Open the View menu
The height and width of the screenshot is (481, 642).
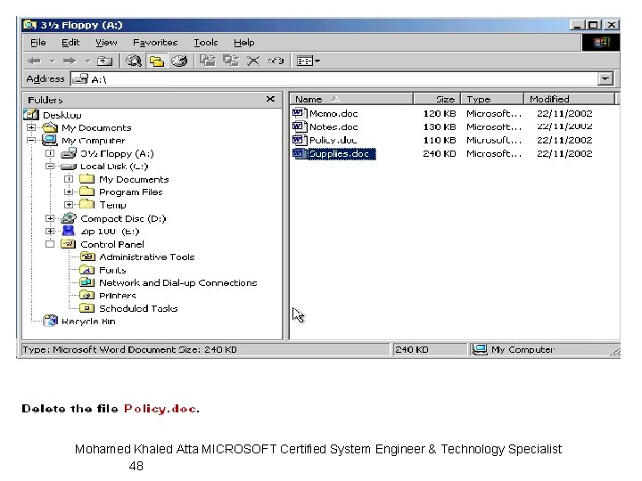coord(106,43)
